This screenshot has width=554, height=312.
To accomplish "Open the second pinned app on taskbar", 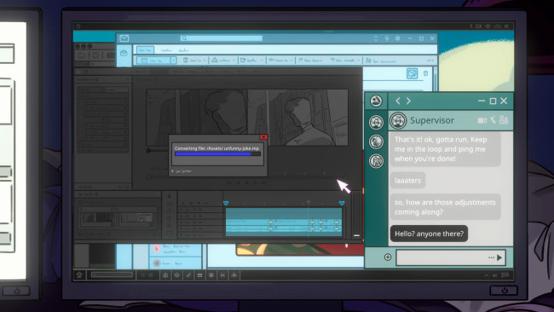I will click(177, 274).
